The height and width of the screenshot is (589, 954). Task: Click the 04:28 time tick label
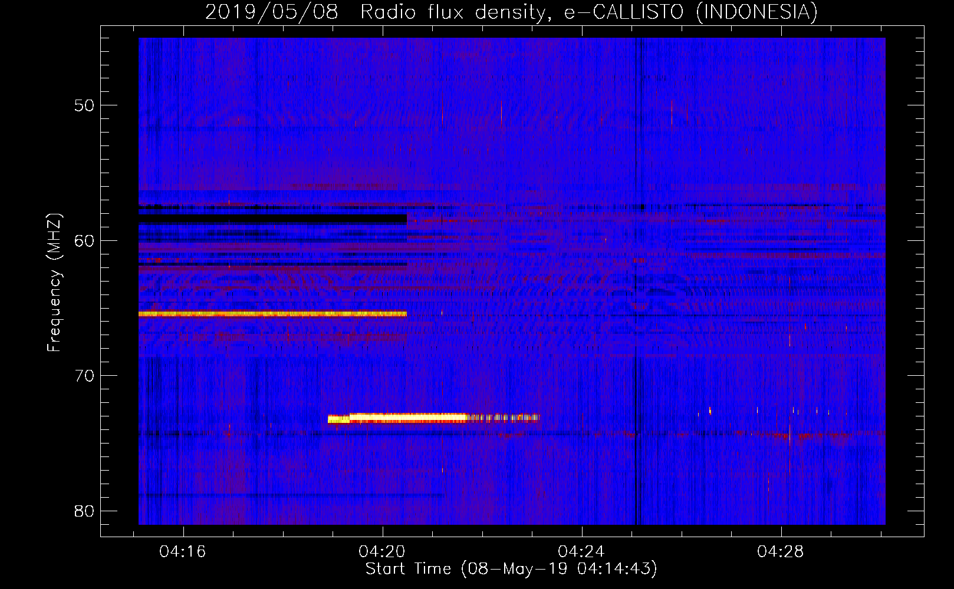[x=781, y=552]
